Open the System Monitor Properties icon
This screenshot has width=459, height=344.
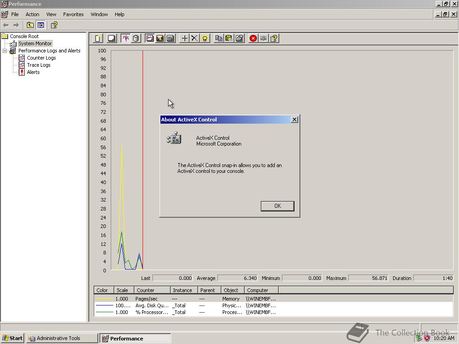[x=239, y=39]
